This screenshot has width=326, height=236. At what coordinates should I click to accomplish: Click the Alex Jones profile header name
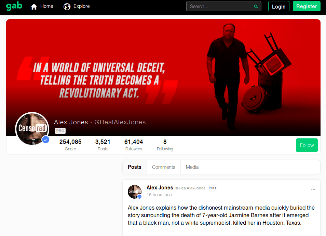click(71, 122)
